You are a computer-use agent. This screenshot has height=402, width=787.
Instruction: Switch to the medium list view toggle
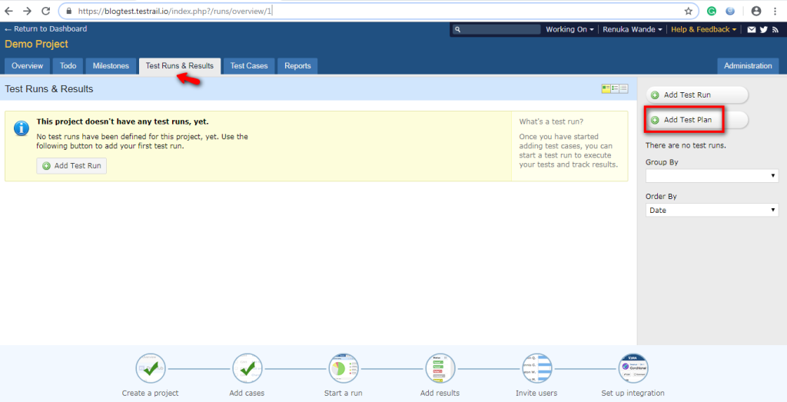point(615,89)
